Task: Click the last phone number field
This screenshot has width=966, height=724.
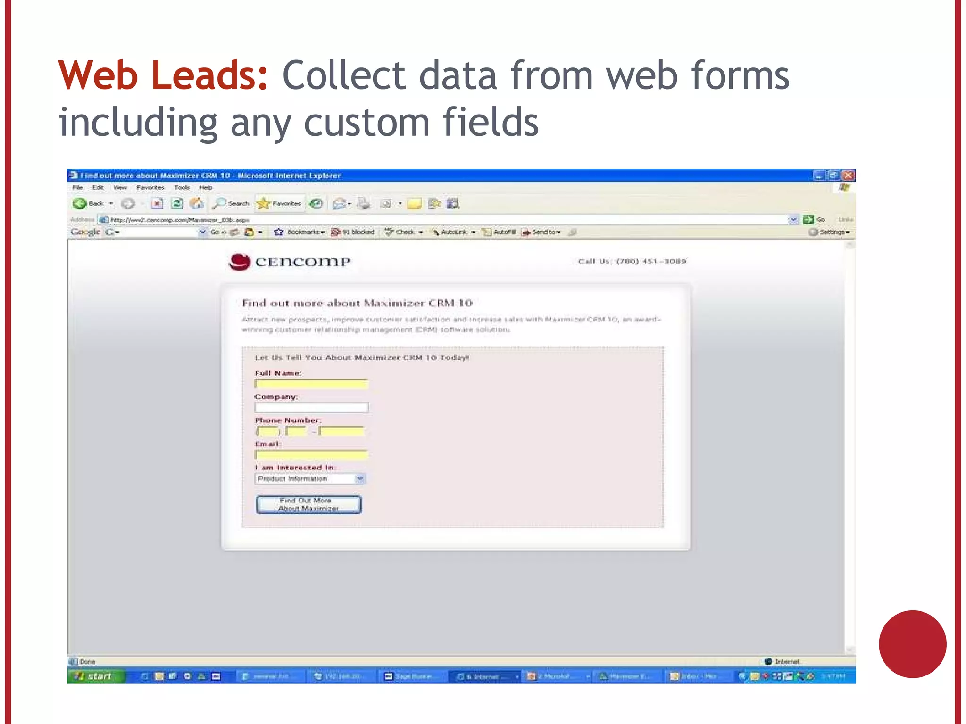Action: tap(341, 431)
